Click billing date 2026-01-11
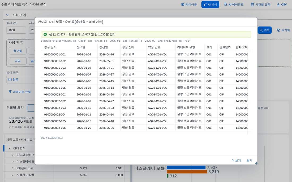Screen dimensions: 292x182 point(84,115)
